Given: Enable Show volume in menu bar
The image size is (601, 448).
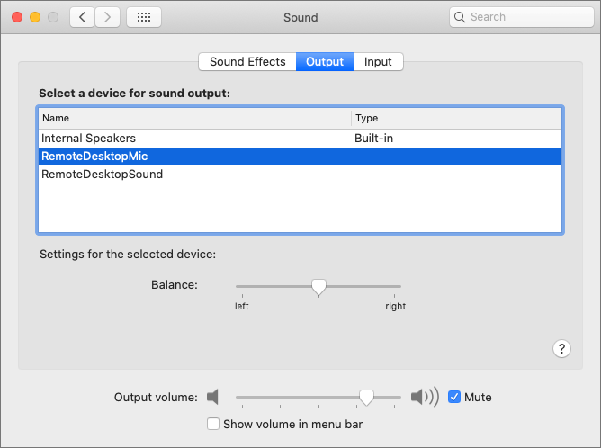Looking at the screenshot, I should (213, 424).
